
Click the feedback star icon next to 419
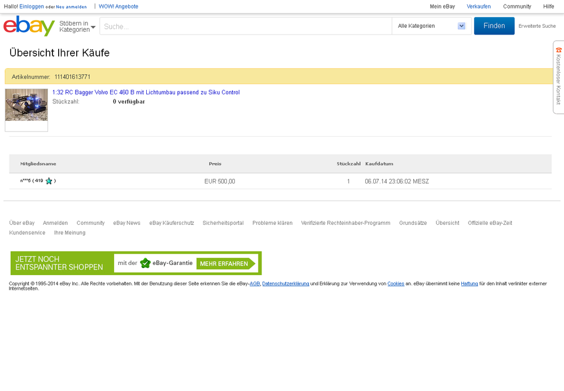click(49, 181)
